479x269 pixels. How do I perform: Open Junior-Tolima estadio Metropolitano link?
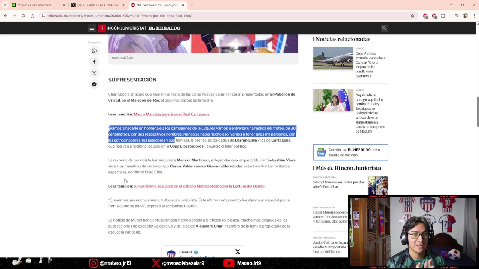point(199,186)
